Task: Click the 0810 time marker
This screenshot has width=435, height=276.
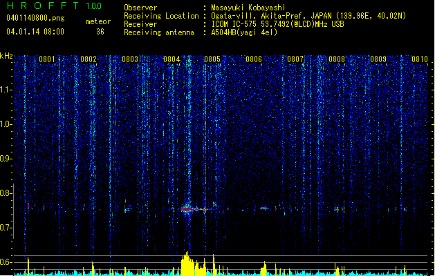Action: coord(420,59)
